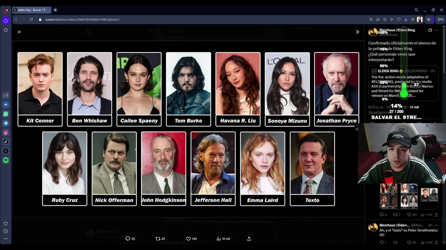Click the edit/pinboard icon in address bar
Screen dimensions: 446x250
coord(371,19)
